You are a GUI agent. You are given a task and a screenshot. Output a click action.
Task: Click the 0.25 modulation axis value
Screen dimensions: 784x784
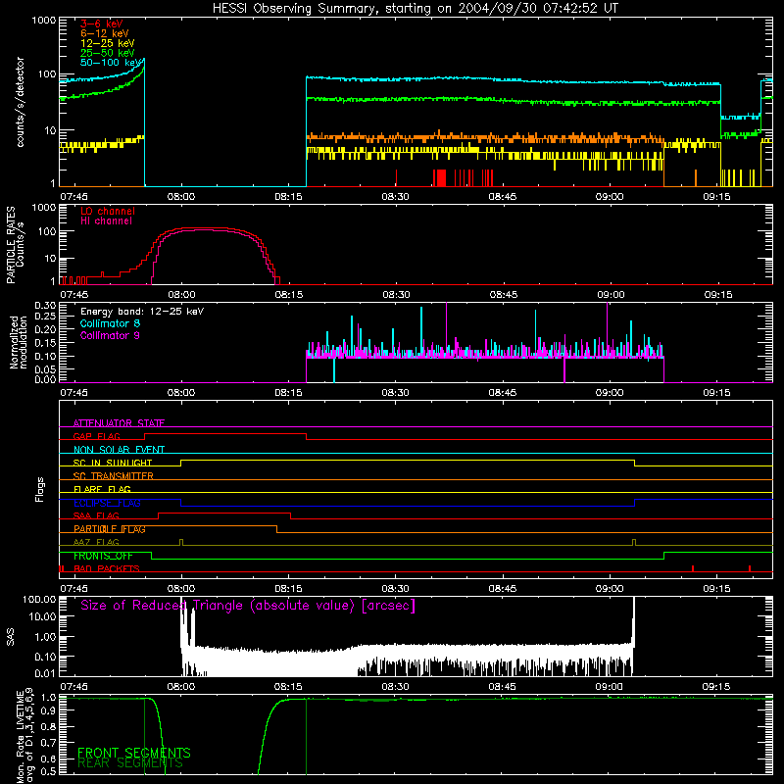(45, 317)
